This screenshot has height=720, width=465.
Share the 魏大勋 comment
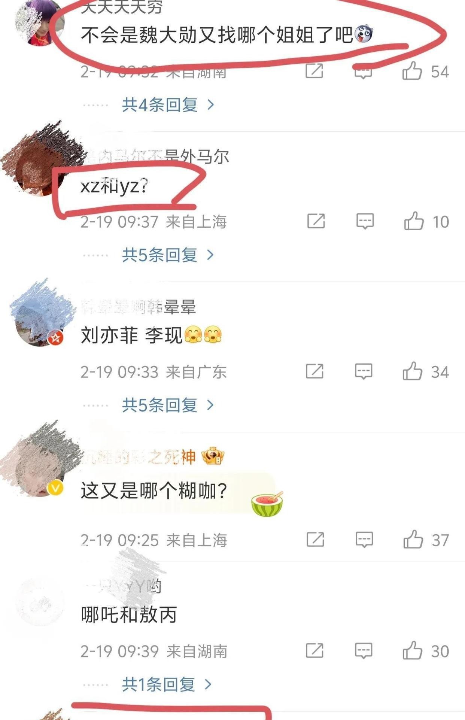314,71
